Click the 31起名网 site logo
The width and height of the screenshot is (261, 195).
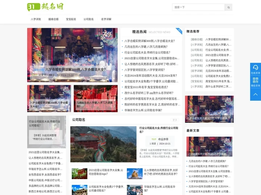coord(45,7)
